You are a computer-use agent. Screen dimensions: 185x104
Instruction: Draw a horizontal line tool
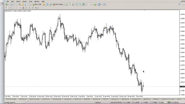pos(17,8)
